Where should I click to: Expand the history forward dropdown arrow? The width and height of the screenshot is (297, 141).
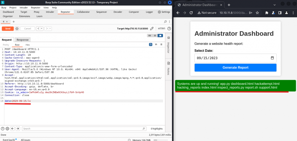(x=50, y=29)
